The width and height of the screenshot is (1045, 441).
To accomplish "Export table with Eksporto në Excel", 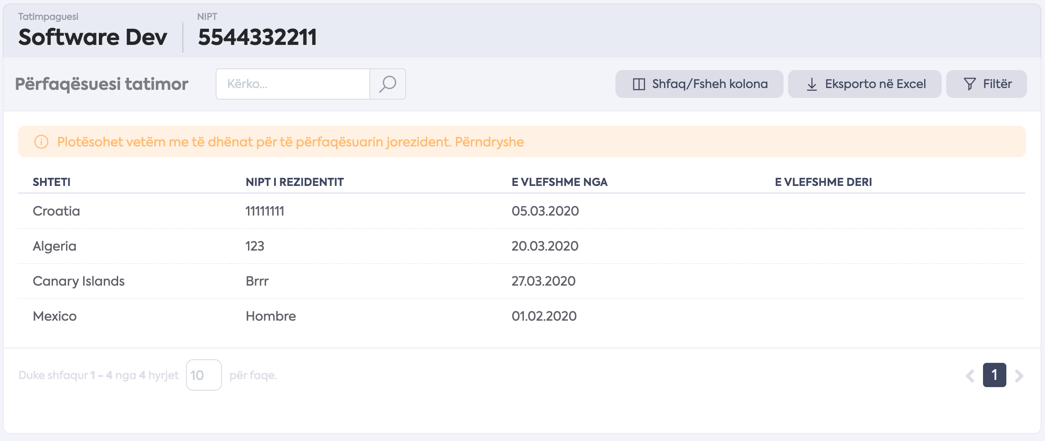I will click(x=864, y=84).
